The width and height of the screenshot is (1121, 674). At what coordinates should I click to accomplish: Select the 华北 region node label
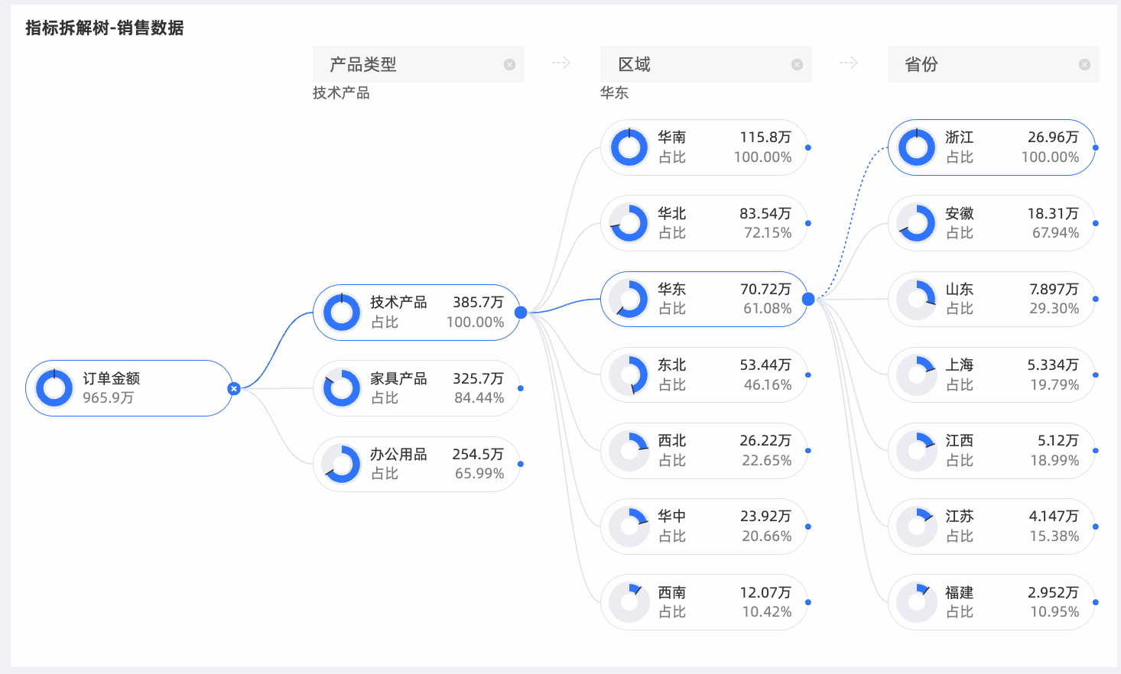[x=672, y=213]
